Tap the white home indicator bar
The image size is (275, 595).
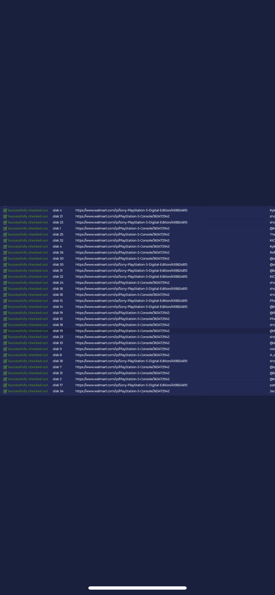tap(137, 588)
